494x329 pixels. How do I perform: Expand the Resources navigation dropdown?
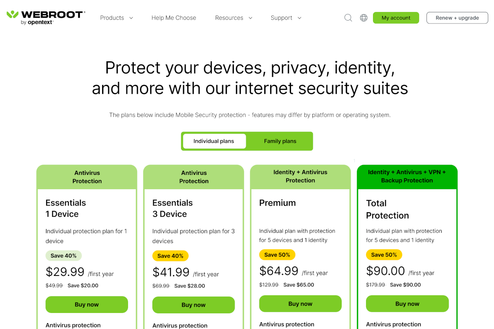tap(233, 18)
